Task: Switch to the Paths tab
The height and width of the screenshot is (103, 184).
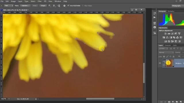Action: 175,45
